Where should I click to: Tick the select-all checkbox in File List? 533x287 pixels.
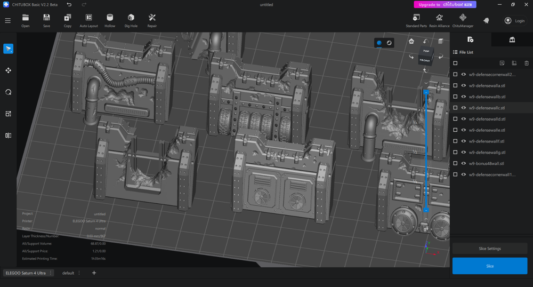(455, 63)
